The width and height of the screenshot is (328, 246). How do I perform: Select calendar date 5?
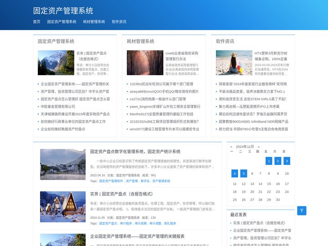click(244, 174)
